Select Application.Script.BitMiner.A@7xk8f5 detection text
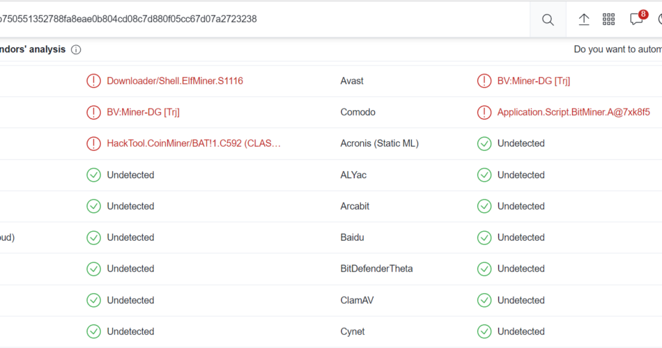Screen dimensions: 662x348 (574, 112)
